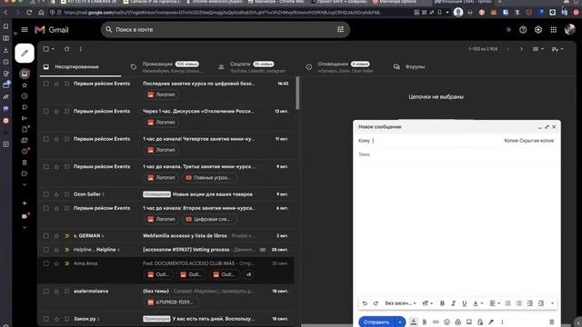The height and width of the screenshot is (327, 582).
Task: Open Gmail support help icon
Action: pyautogui.click(x=523, y=30)
